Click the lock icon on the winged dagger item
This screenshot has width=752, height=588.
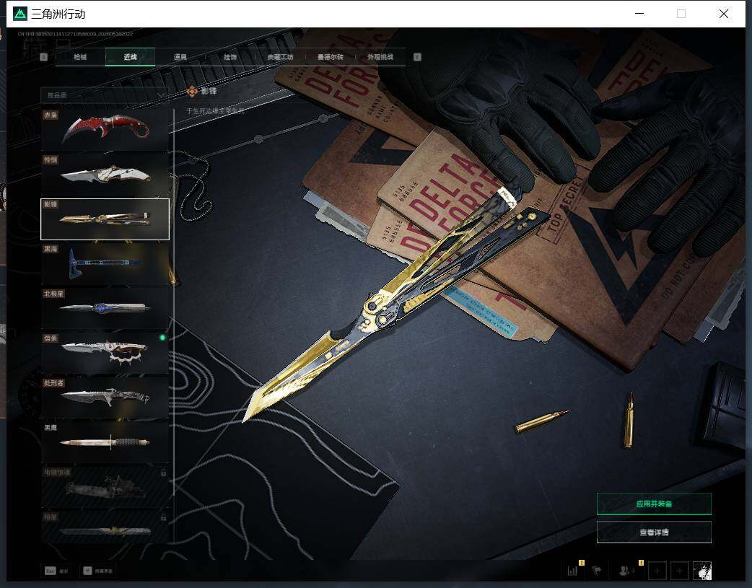pyautogui.click(x=163, y=517)
